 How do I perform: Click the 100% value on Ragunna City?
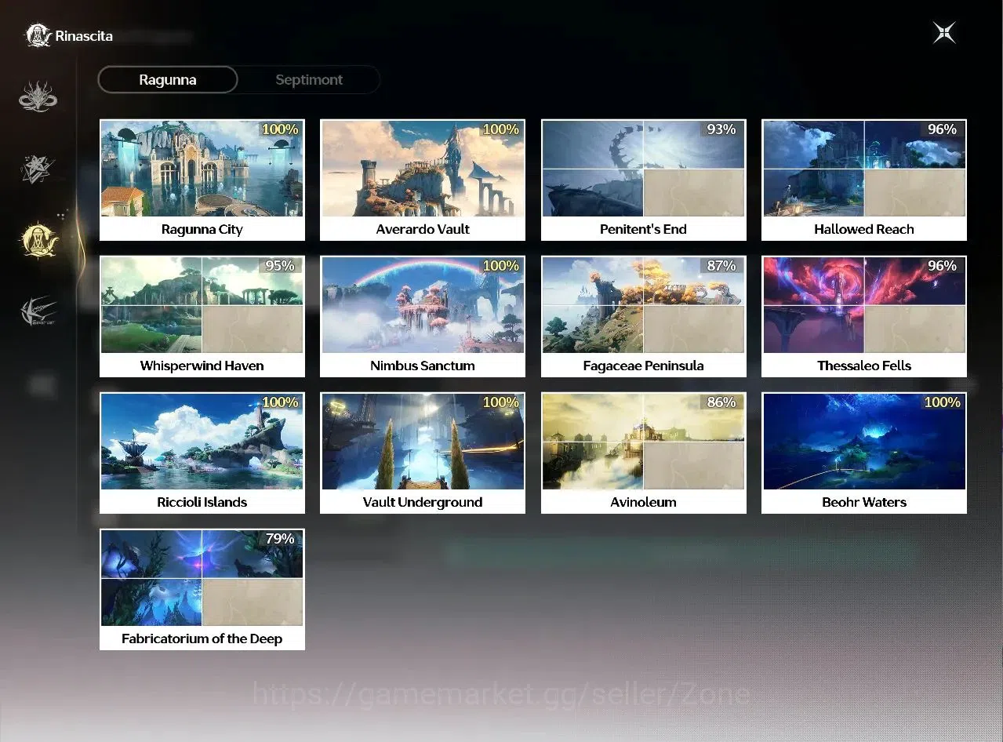coord(280,129)
